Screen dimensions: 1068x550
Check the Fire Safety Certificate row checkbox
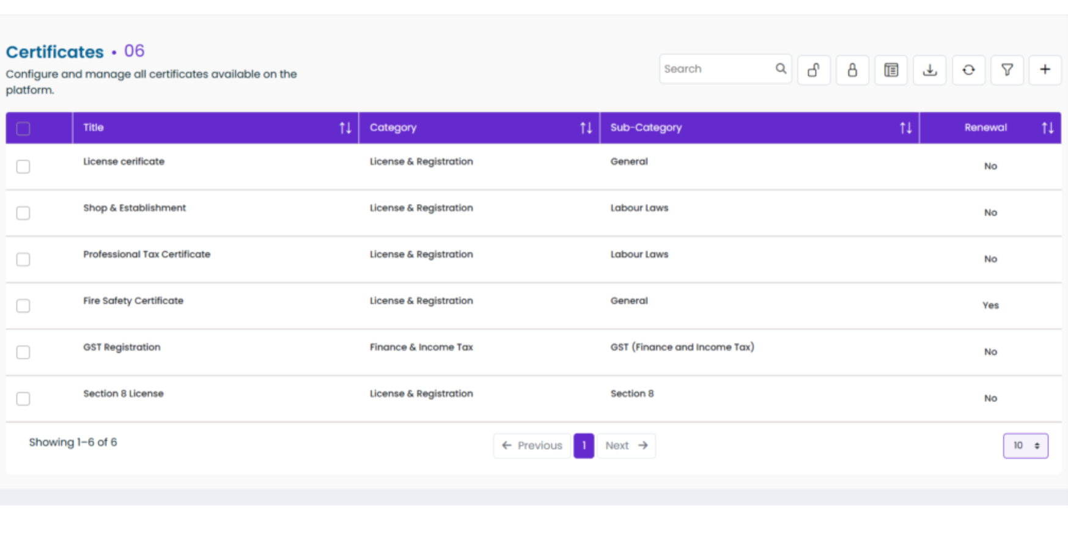click(23, 306)
